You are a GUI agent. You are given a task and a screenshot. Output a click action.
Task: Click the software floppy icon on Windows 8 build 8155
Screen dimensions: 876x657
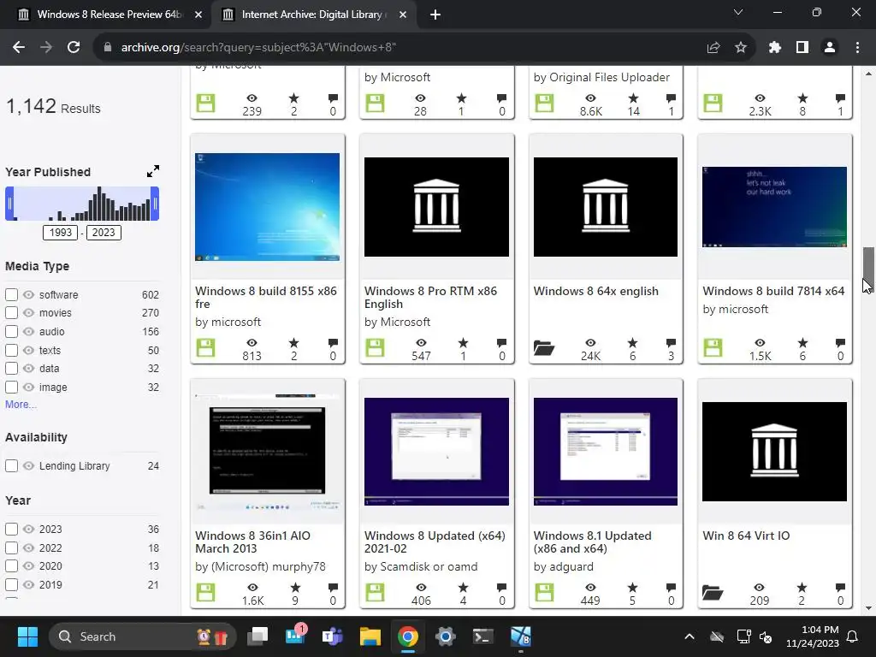(205, 347)
